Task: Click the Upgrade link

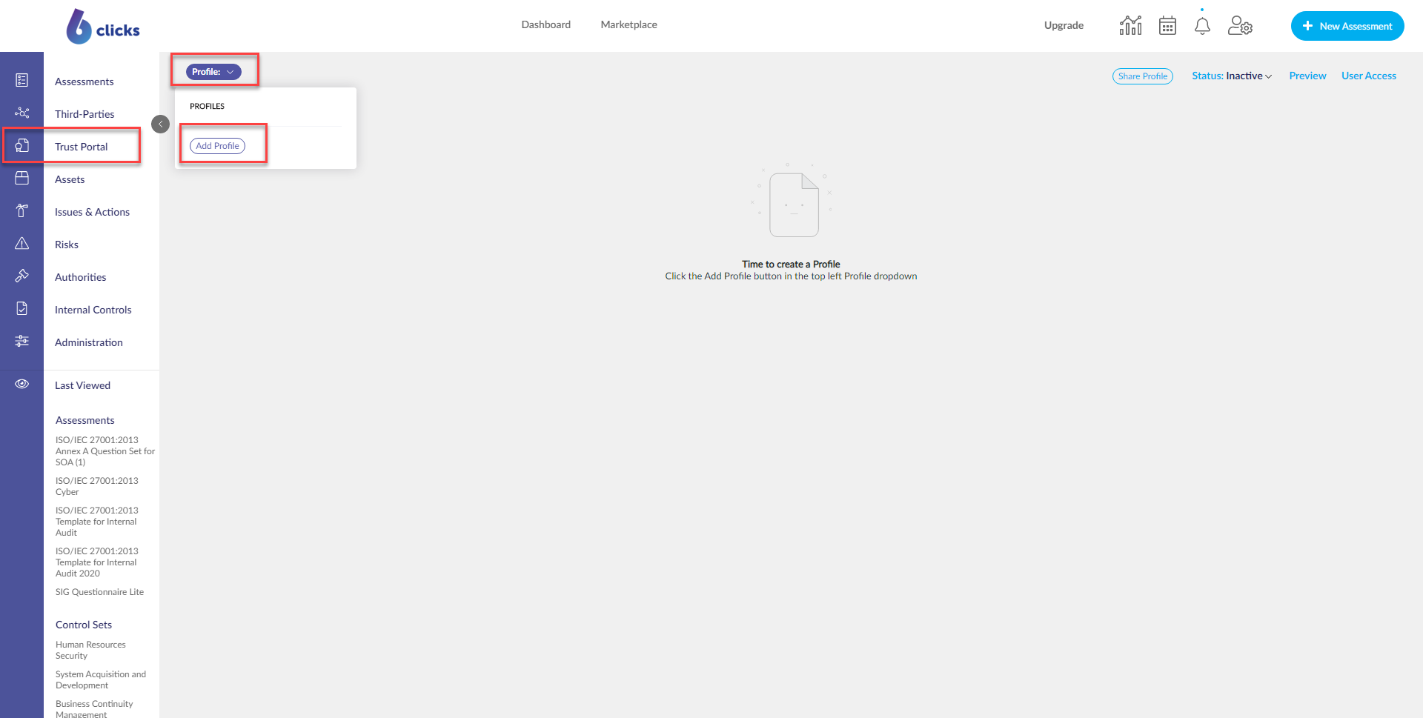Action: point(1064,25)
